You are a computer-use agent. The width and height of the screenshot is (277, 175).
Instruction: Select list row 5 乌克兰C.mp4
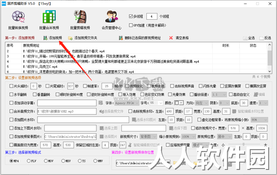(x=136, y=66)
